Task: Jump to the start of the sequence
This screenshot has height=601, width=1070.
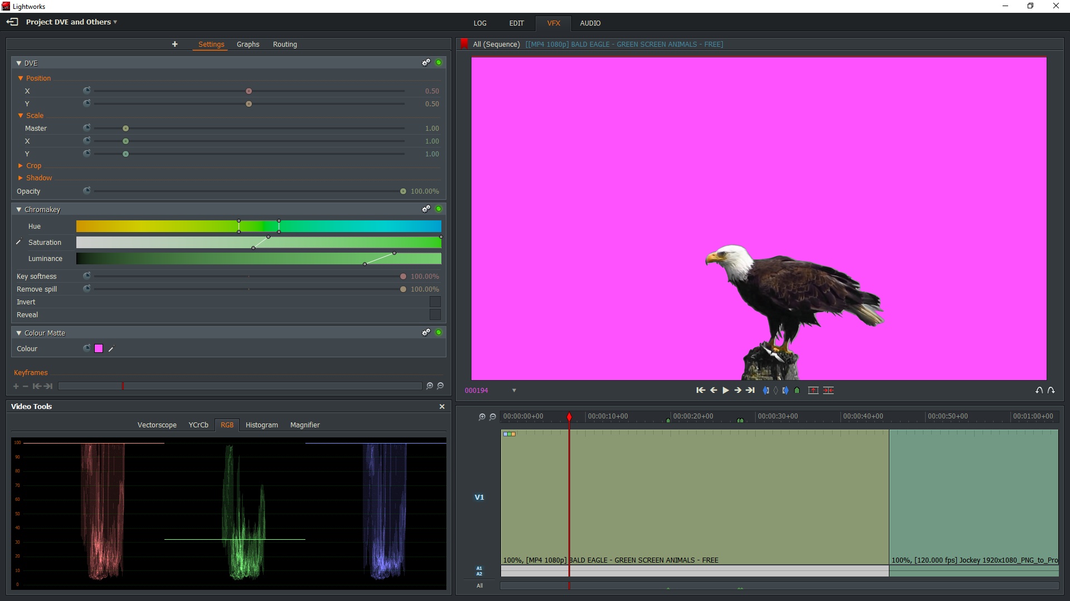Action: coord(701,391)
